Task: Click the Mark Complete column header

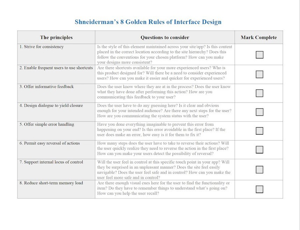Action: click(x=258, y=38)
